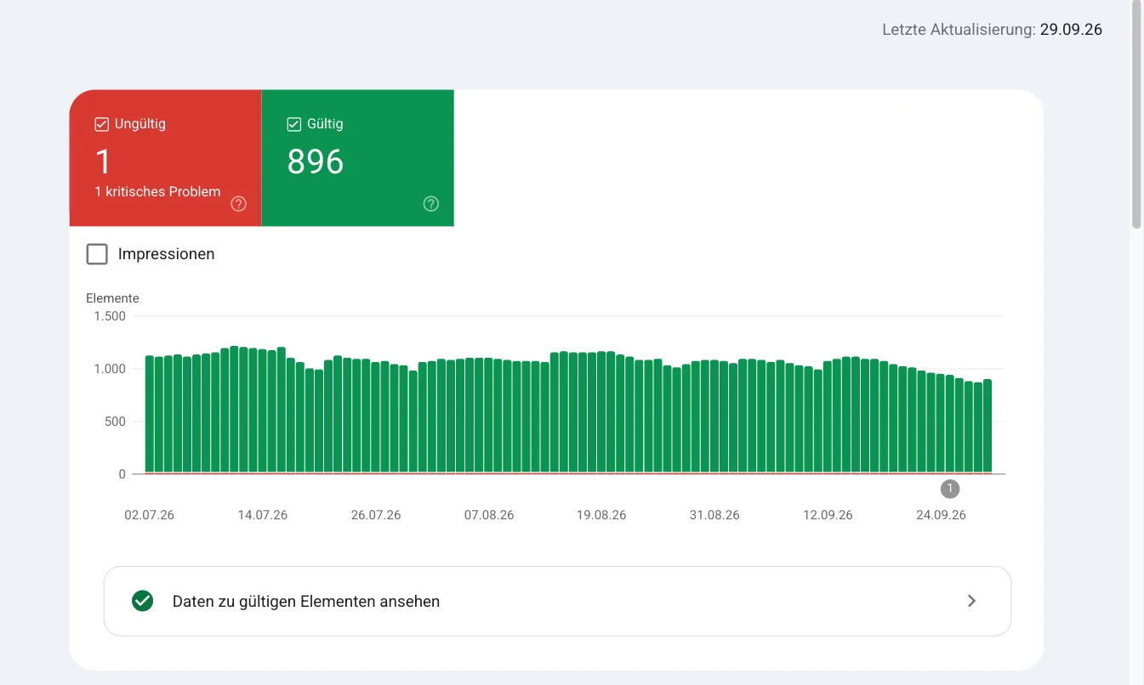
Task: Click the help icon in Ungültig card
Action: (x=239, y=204)
